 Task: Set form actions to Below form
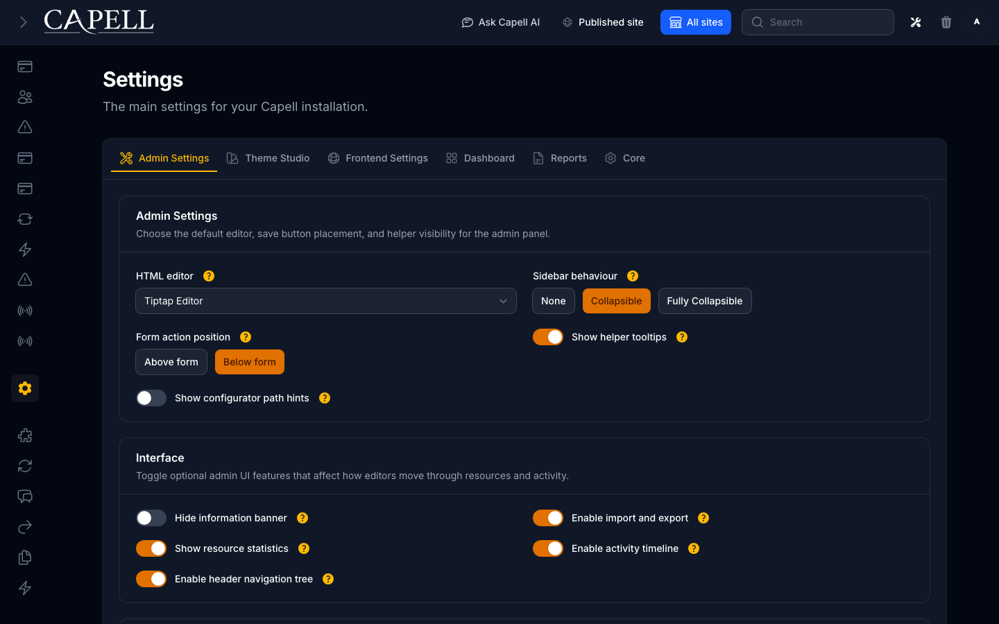pos(250,362)
